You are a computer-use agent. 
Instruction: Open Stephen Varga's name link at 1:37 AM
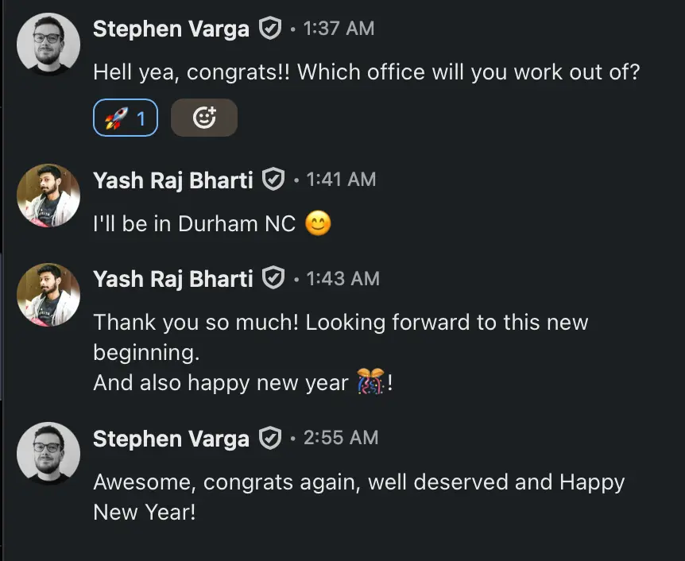tap(171, 29)
